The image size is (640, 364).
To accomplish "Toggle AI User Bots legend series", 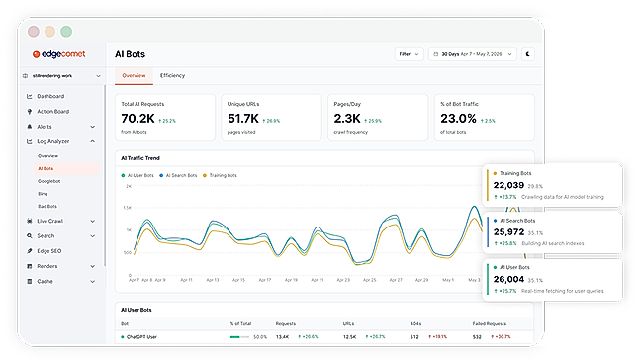I will [137, 175].
